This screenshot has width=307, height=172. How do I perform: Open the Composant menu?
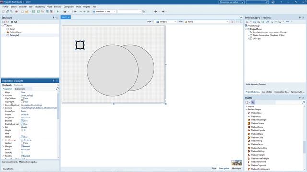69,7
